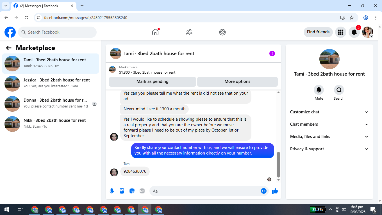This screenshot has width=382, height=215.
Task: Open Tami's listing picture in right panel
Action: click(x=329, y=59)
